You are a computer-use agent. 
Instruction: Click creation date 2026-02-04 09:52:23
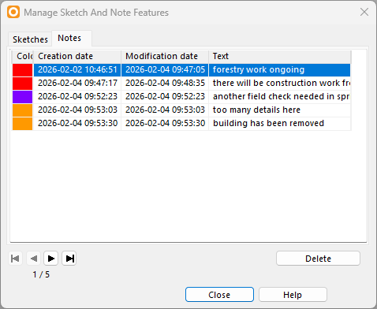tap(77, 97)
